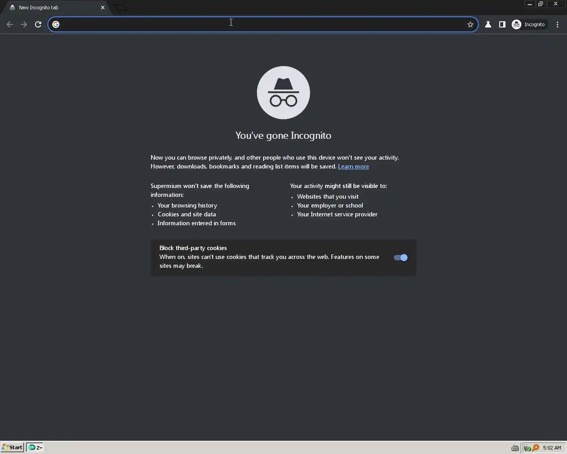This screenshot has width=567, height=454.
Task: Open the three-dot browser menu
Action: [x=557, y=24]
